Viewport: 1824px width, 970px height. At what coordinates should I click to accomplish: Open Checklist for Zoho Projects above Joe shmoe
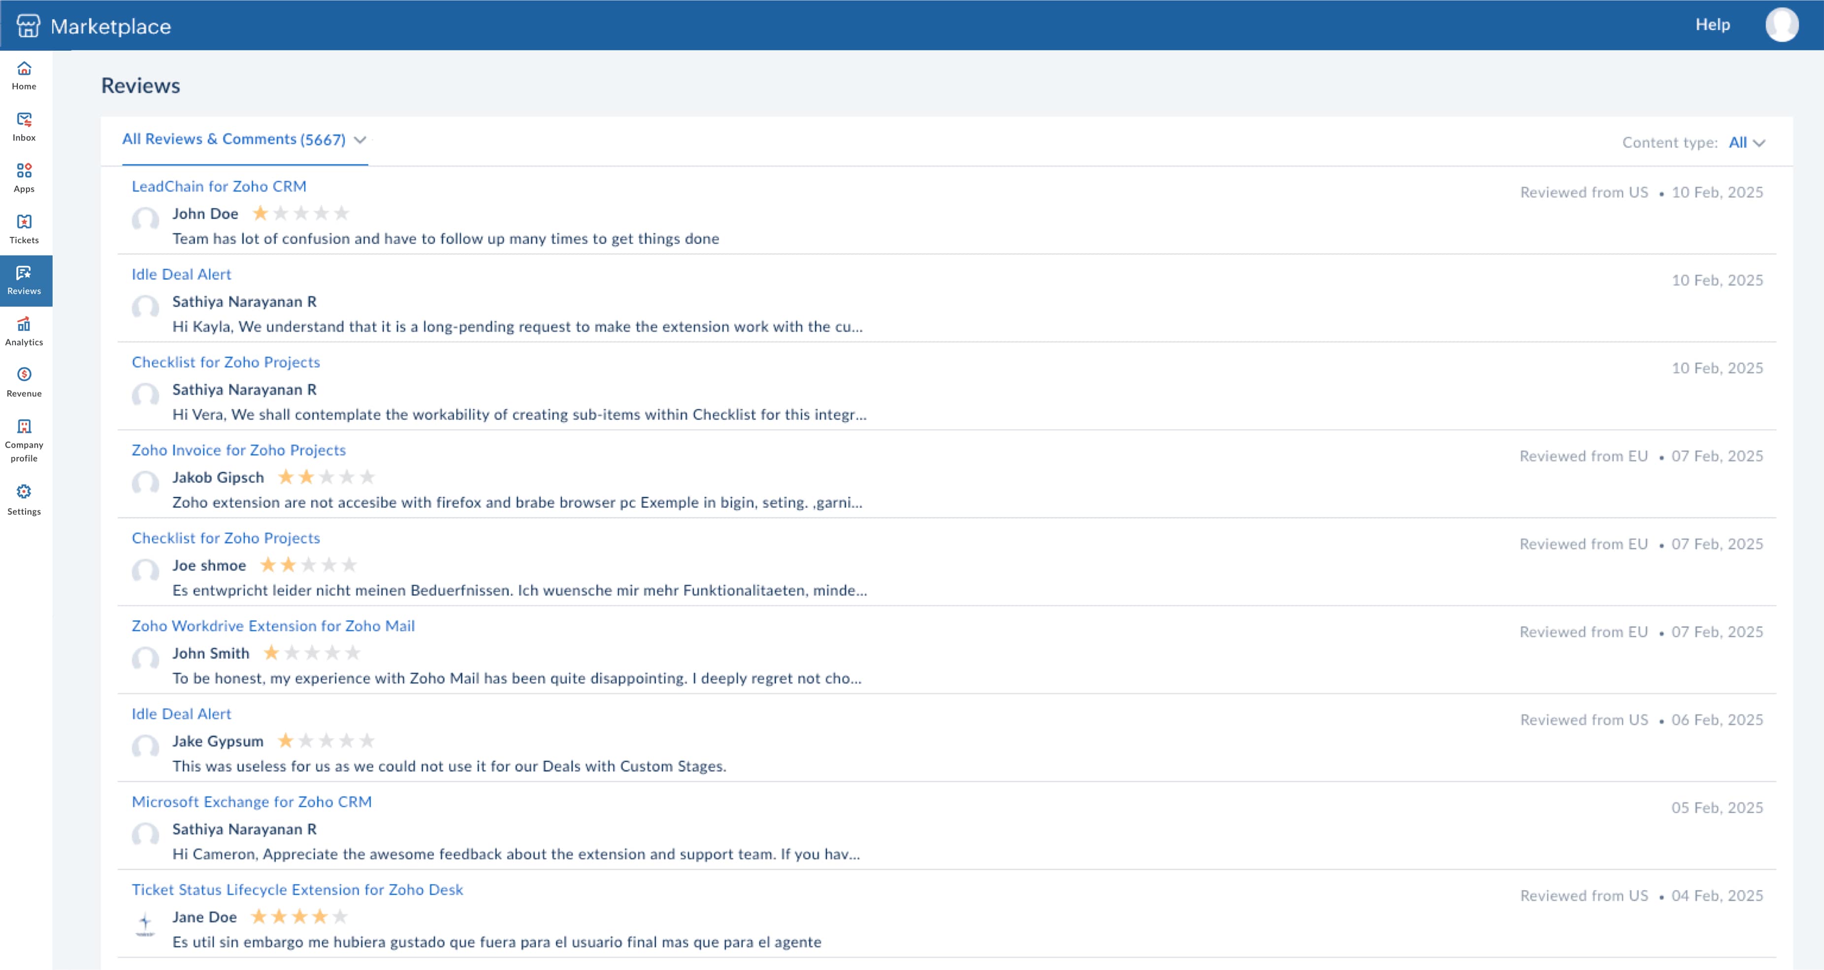(x=226, y=538)
